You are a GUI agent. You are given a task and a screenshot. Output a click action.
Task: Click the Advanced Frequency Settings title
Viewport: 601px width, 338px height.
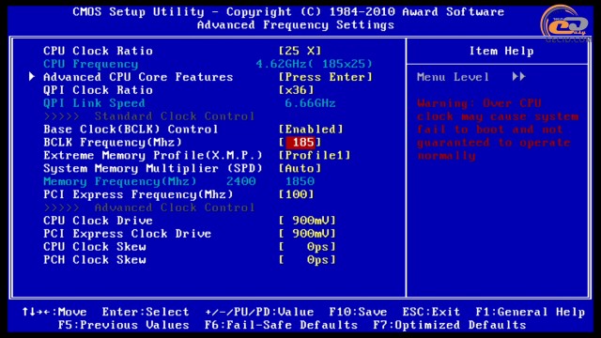296,25
